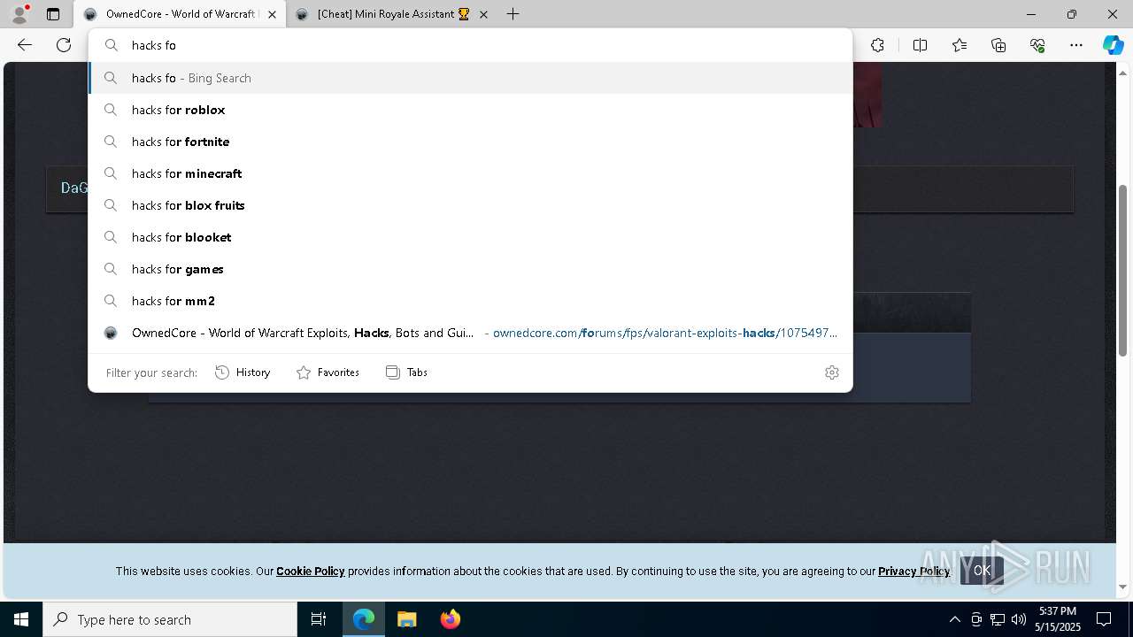
Task: Open the tab actions menu icon
Action: coord(53,14)
